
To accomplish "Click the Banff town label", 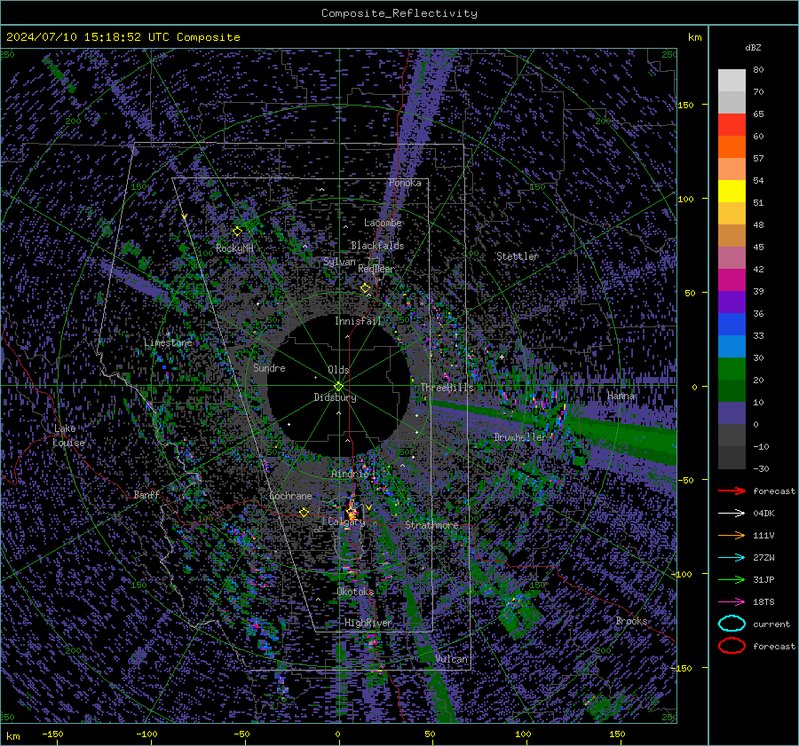I will (146, 494).
